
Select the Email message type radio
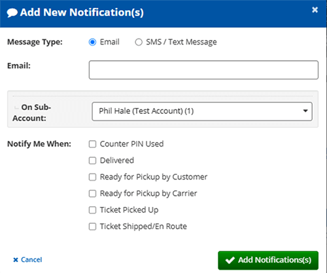point(92,42)
